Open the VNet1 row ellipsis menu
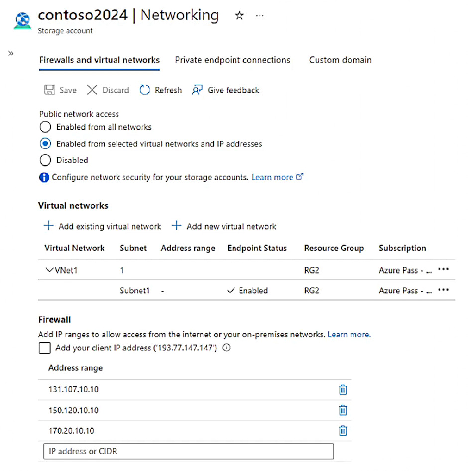 pyautogui.click(x=444, y=269)
